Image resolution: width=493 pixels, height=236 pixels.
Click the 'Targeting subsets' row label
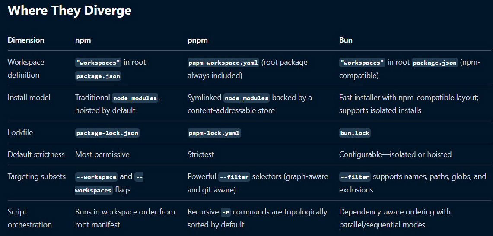pos(36,176)
